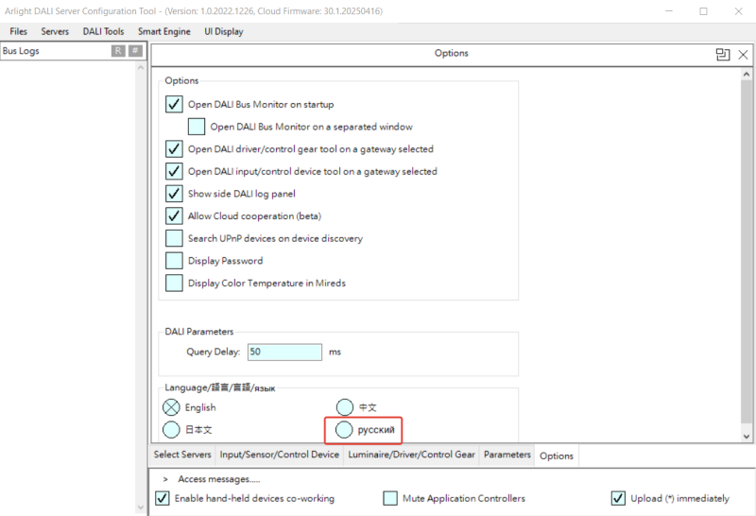Minimize the Arlight DALI window

[669, 11]
